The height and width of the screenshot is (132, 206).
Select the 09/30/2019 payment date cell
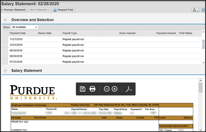(x=16, y=50)
